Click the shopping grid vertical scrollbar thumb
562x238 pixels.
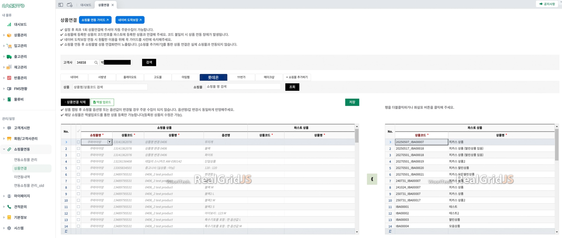[357, 136]
